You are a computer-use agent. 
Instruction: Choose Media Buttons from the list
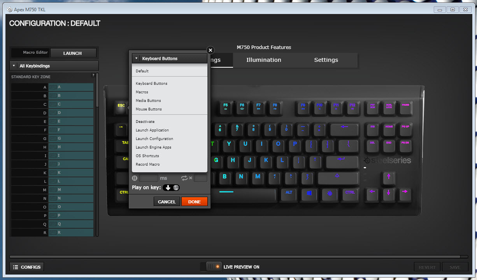[148, 101]
